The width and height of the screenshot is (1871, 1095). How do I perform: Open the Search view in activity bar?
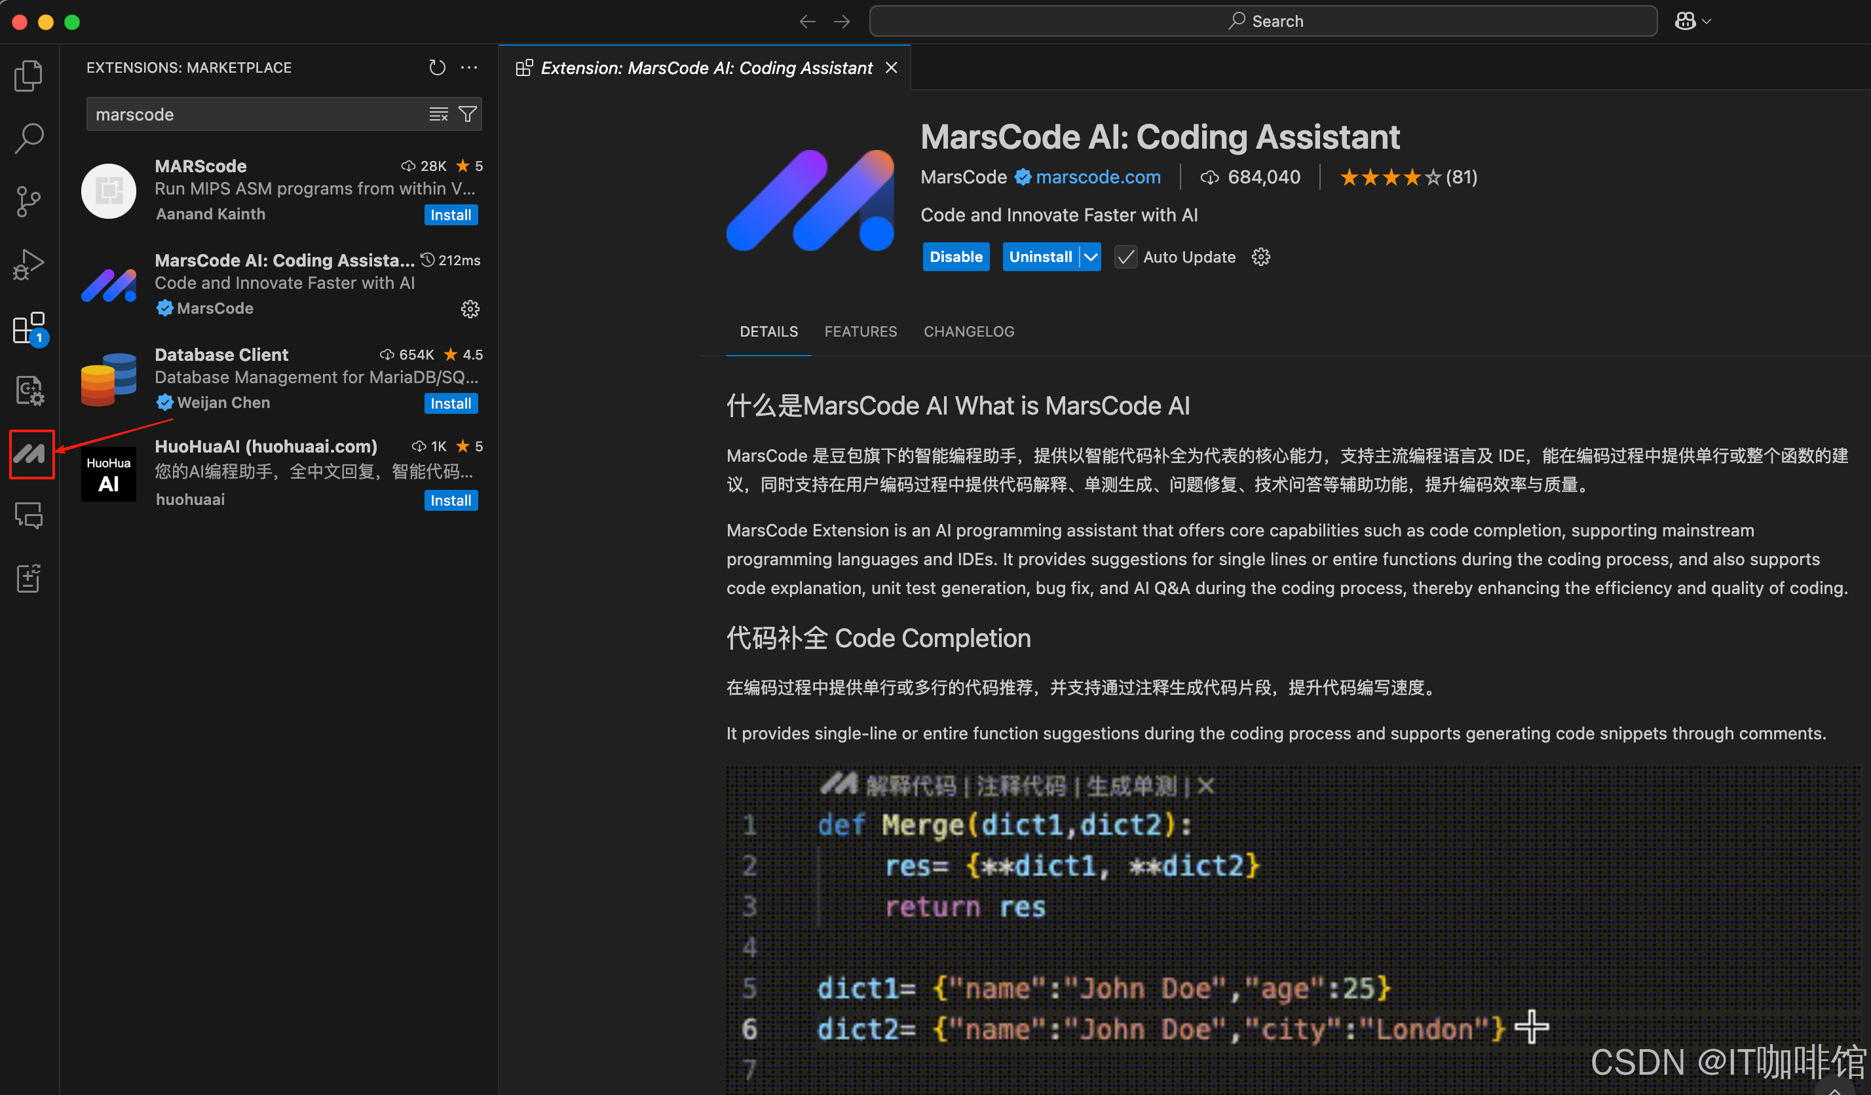tap(28, 138)
